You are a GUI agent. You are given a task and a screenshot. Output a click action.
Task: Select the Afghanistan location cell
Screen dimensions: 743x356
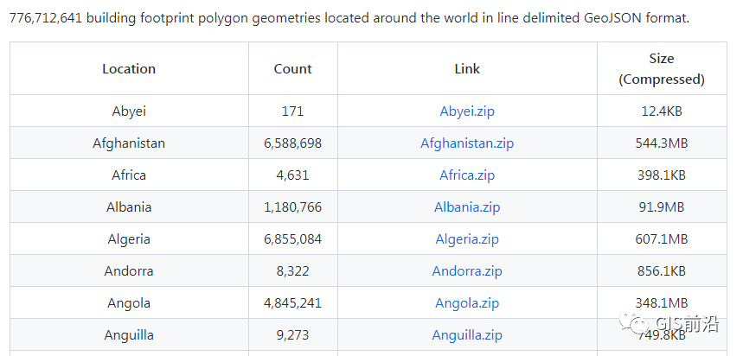click(x=129, y=143)
